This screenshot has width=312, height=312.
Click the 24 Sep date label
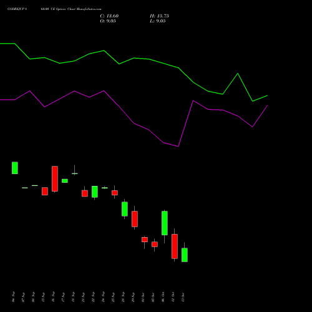[103, 297]
